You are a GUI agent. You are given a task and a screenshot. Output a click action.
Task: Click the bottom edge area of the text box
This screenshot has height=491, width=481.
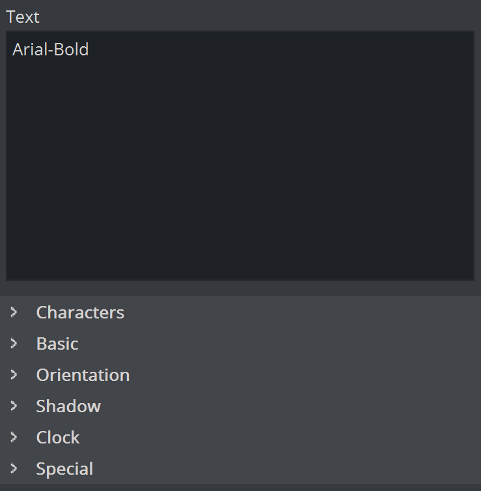click(x=240, y=275)
